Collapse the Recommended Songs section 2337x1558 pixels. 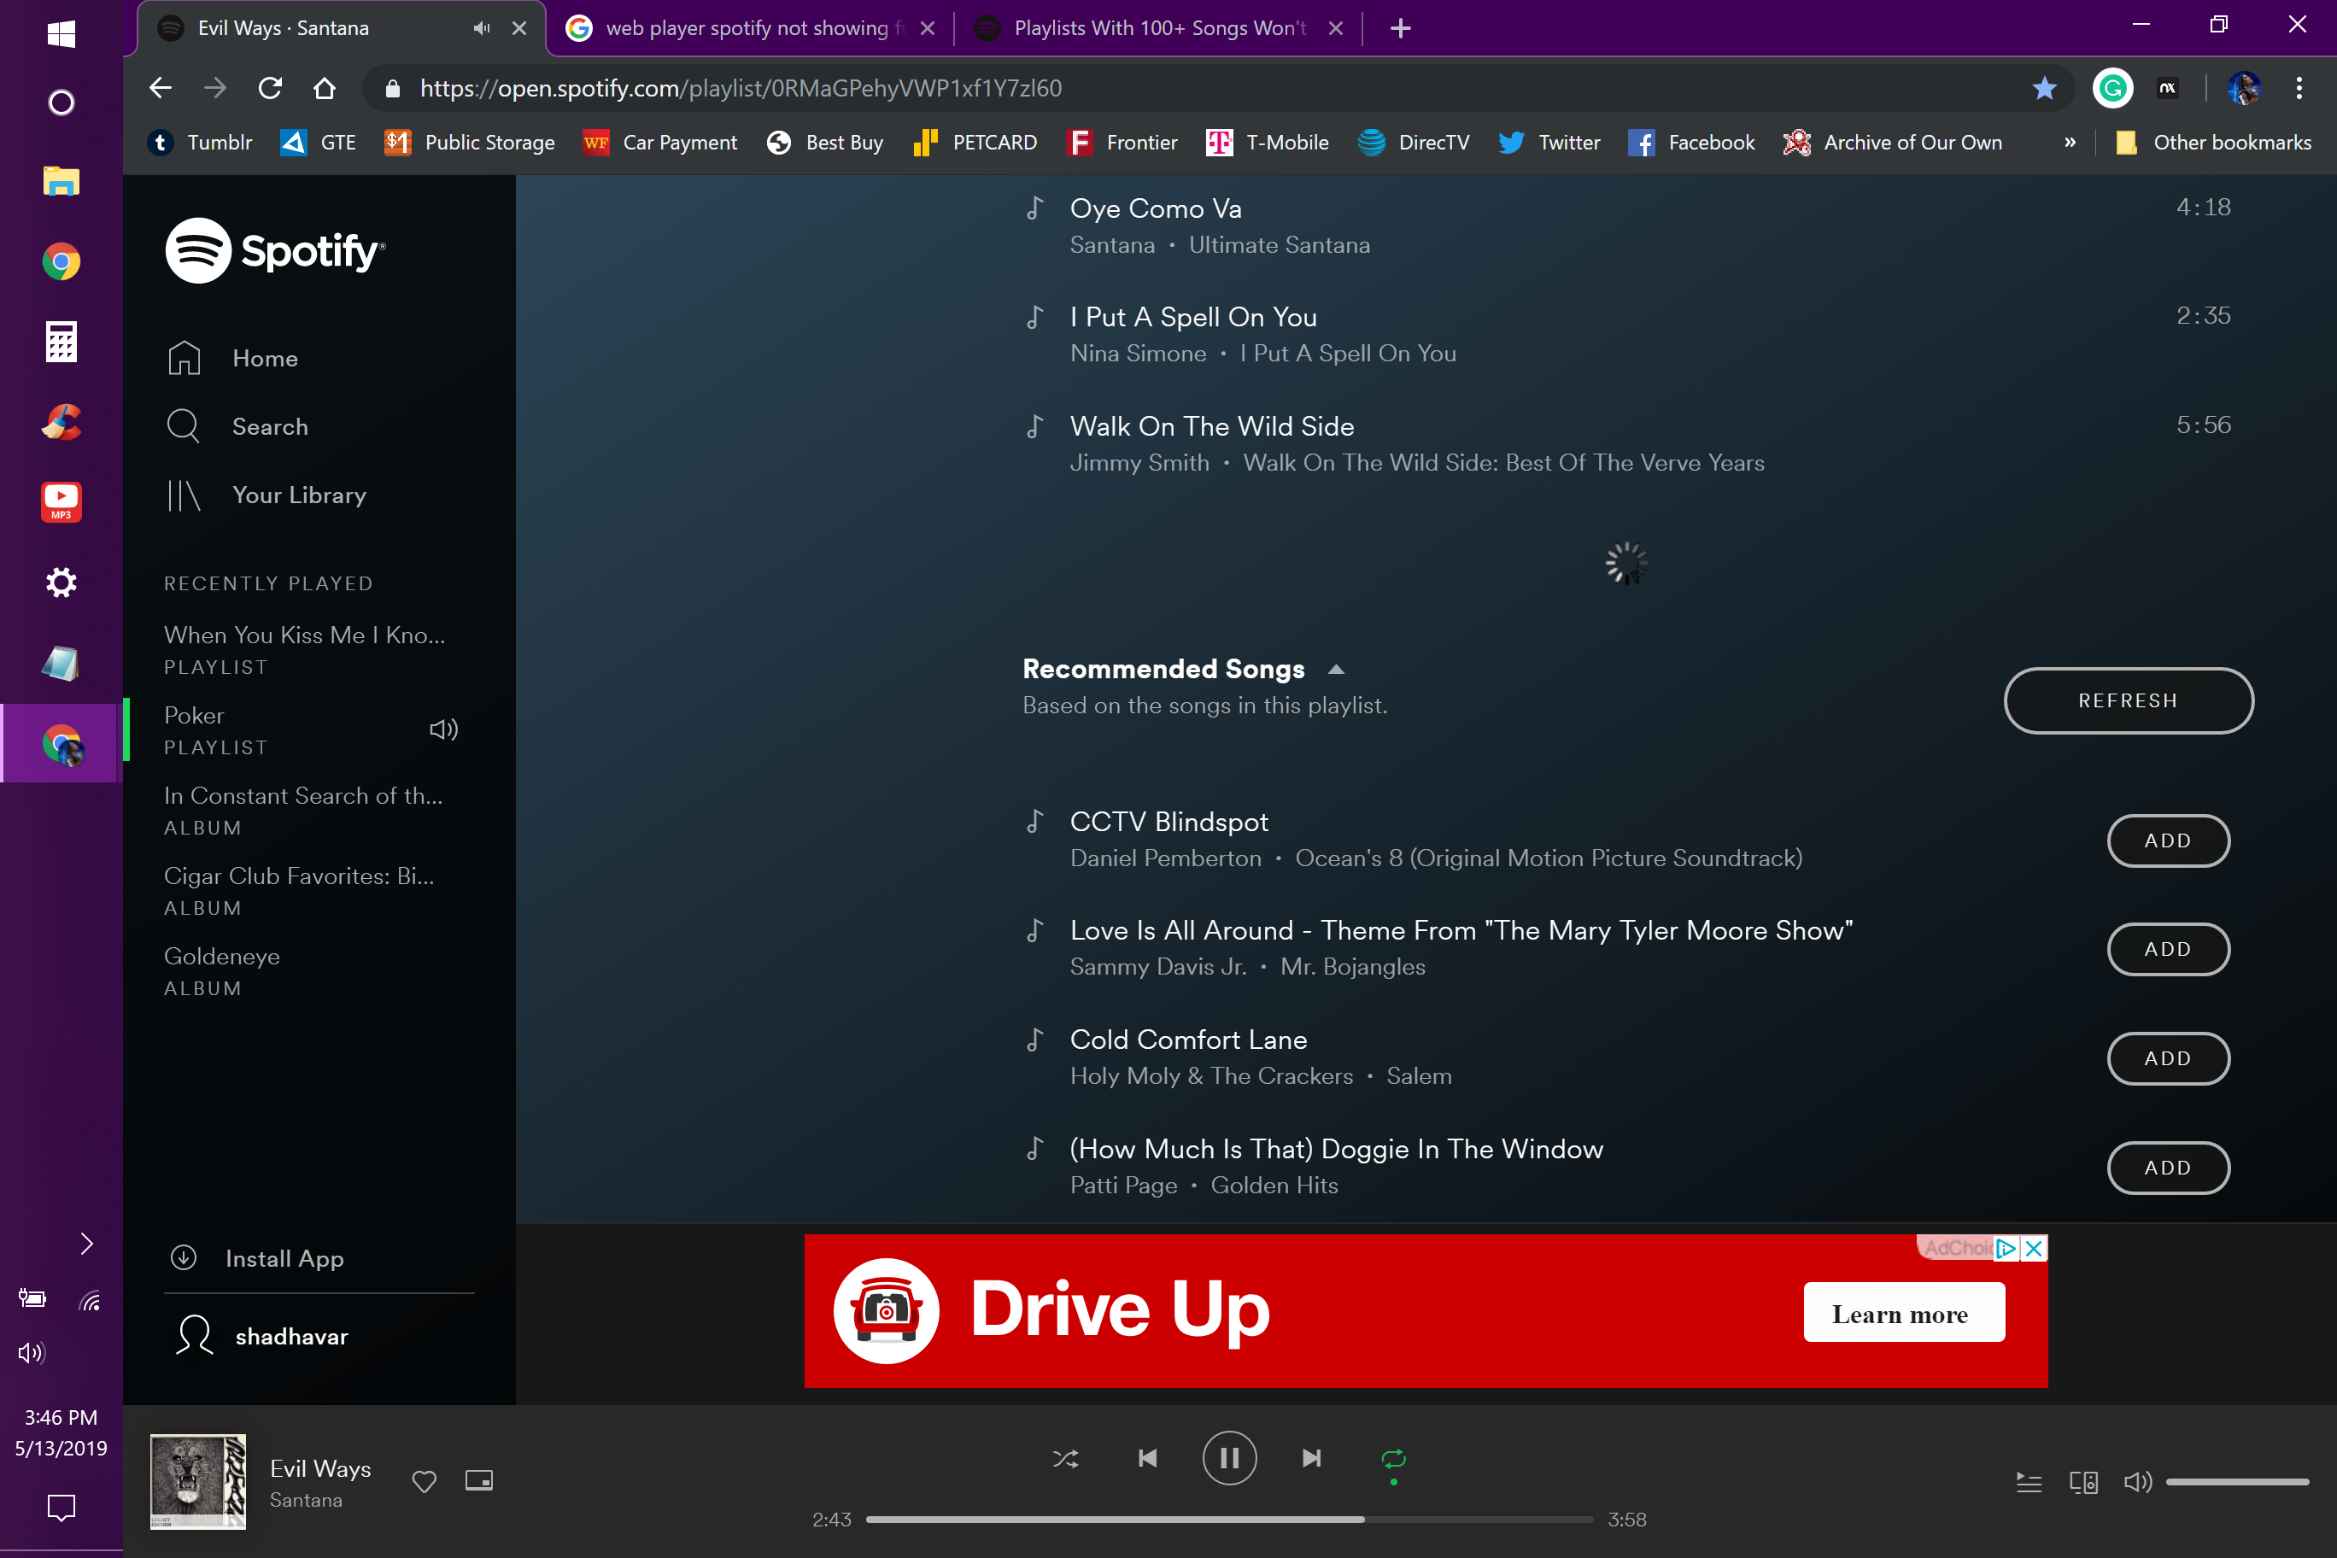pos(1337,670)
